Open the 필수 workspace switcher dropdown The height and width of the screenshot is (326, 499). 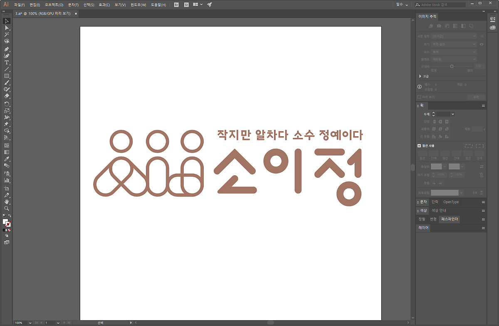pyautogui.click(x=402, y=5)
